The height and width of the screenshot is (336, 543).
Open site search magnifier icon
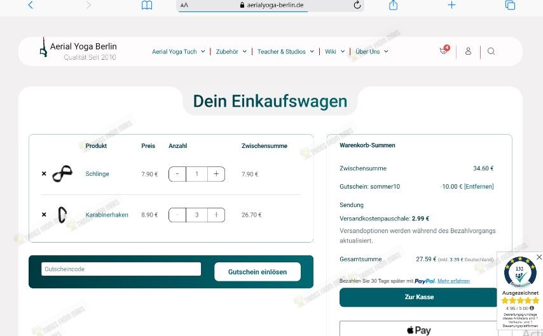491,51
